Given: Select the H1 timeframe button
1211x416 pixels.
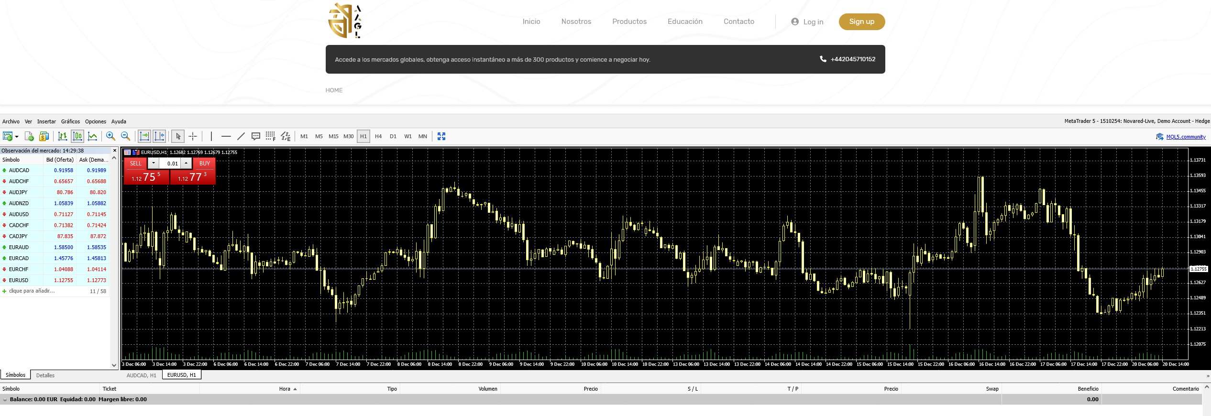Looking at the screenshot, I should (363, 136).
